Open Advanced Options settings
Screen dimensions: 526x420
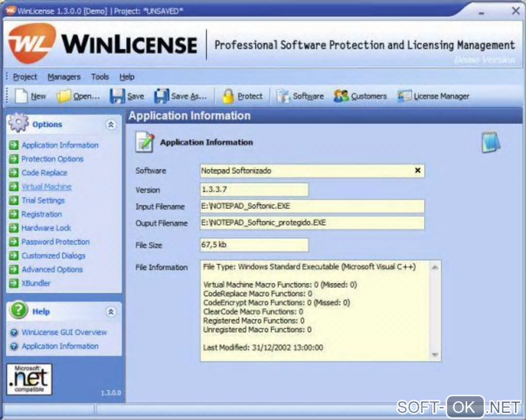52,269
